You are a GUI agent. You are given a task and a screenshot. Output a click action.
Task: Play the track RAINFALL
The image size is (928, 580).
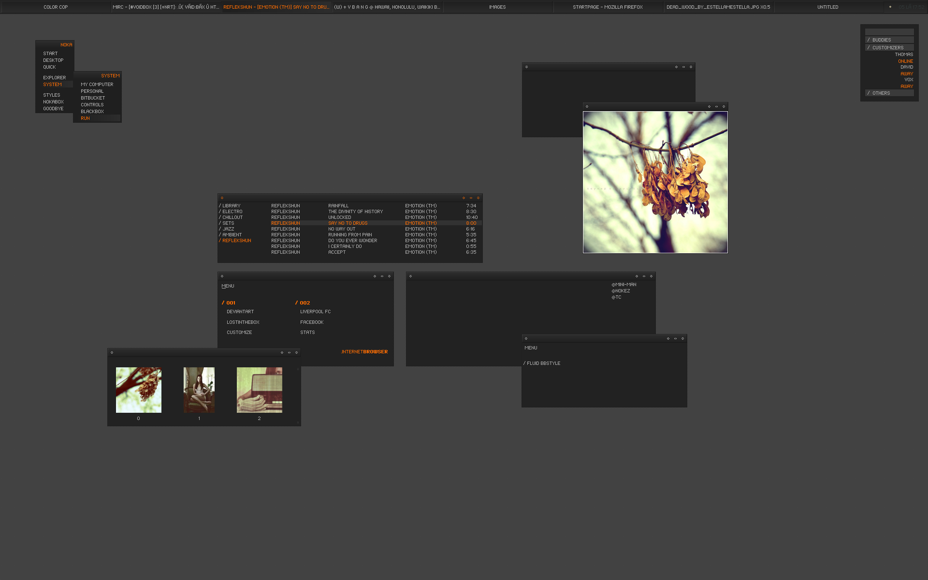338,205
